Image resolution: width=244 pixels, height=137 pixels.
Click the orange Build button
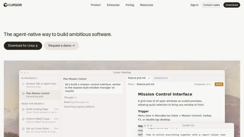click(219, 84)
